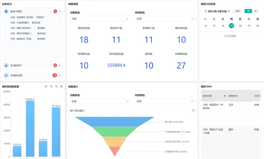Viewport: 264px width, 159px height.
Task: Select date 19 in the calendar
Action: pyautogui.click(x=249, y=26)
